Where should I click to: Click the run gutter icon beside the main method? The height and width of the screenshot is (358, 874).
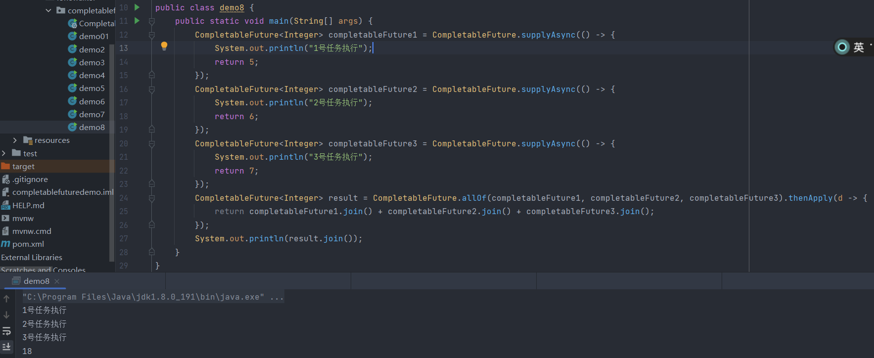coord(137,21)
